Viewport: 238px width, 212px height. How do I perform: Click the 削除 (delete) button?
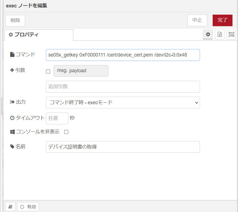coord(15,20)
